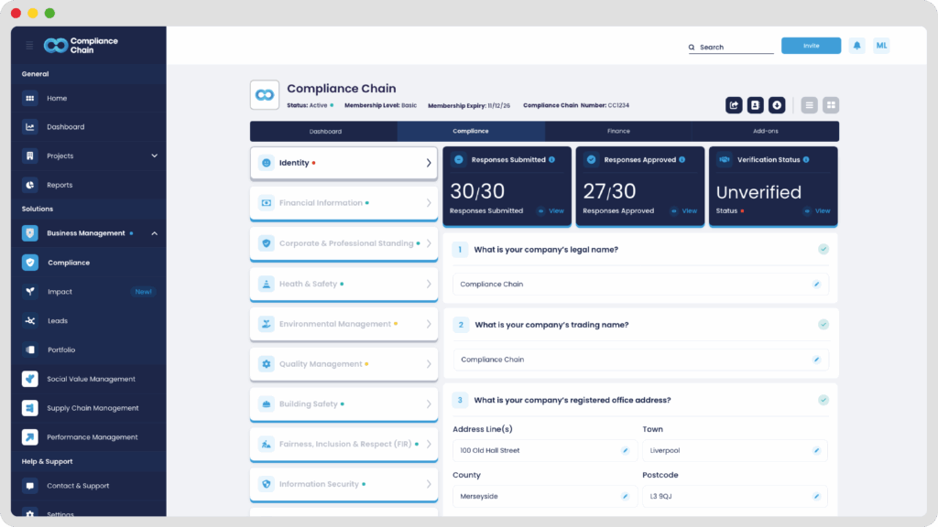Viewport: 938px width, 527px height.
Task: Switch to the Finance tab
Action: tap(618, 131)
